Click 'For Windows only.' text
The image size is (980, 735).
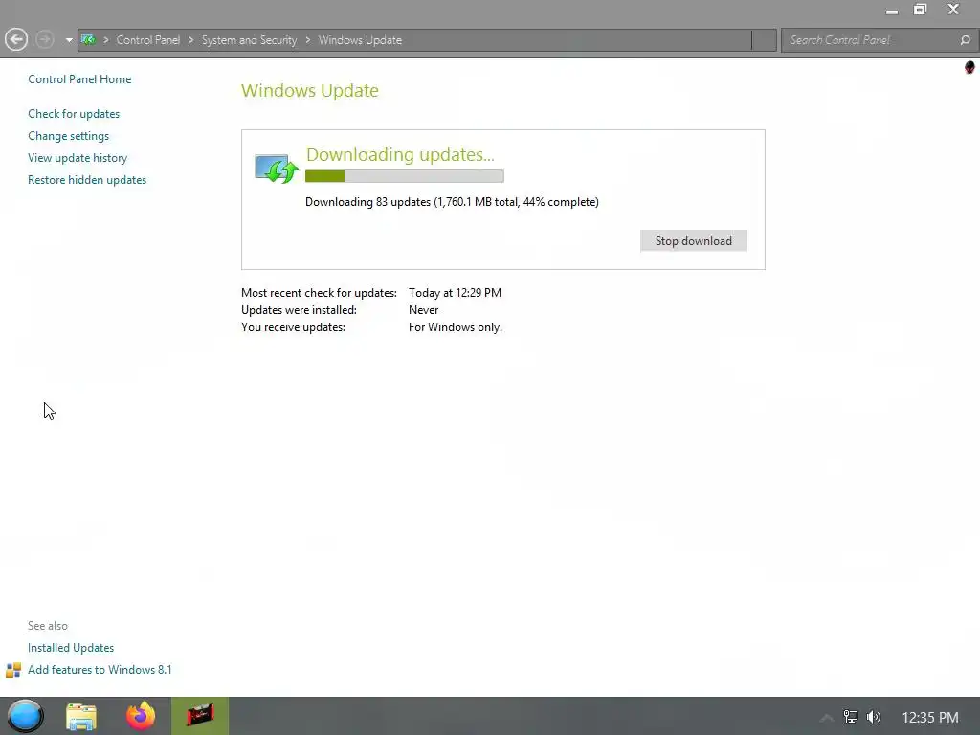pos(455,327)
